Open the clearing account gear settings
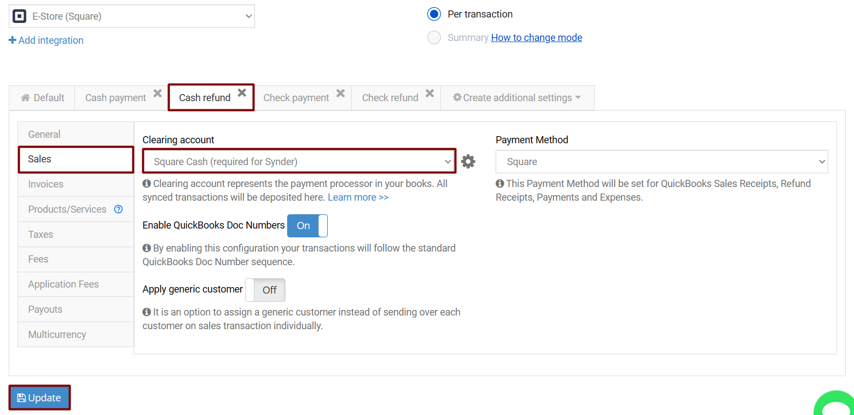The width and height of the screenshot is (854, 415). [x=468, y=161]
